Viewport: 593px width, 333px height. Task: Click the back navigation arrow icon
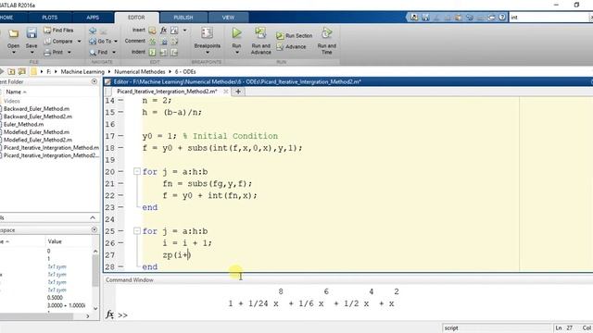pos(93,31)
